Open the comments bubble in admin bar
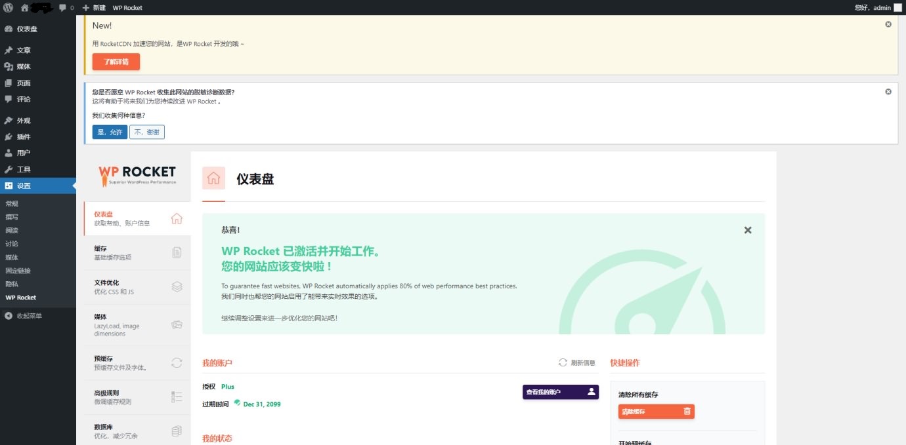906x445 pixels. point(66,7)
